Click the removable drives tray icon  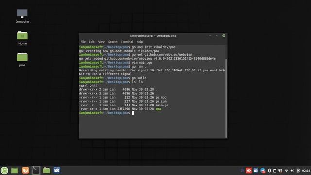(275, 171)
